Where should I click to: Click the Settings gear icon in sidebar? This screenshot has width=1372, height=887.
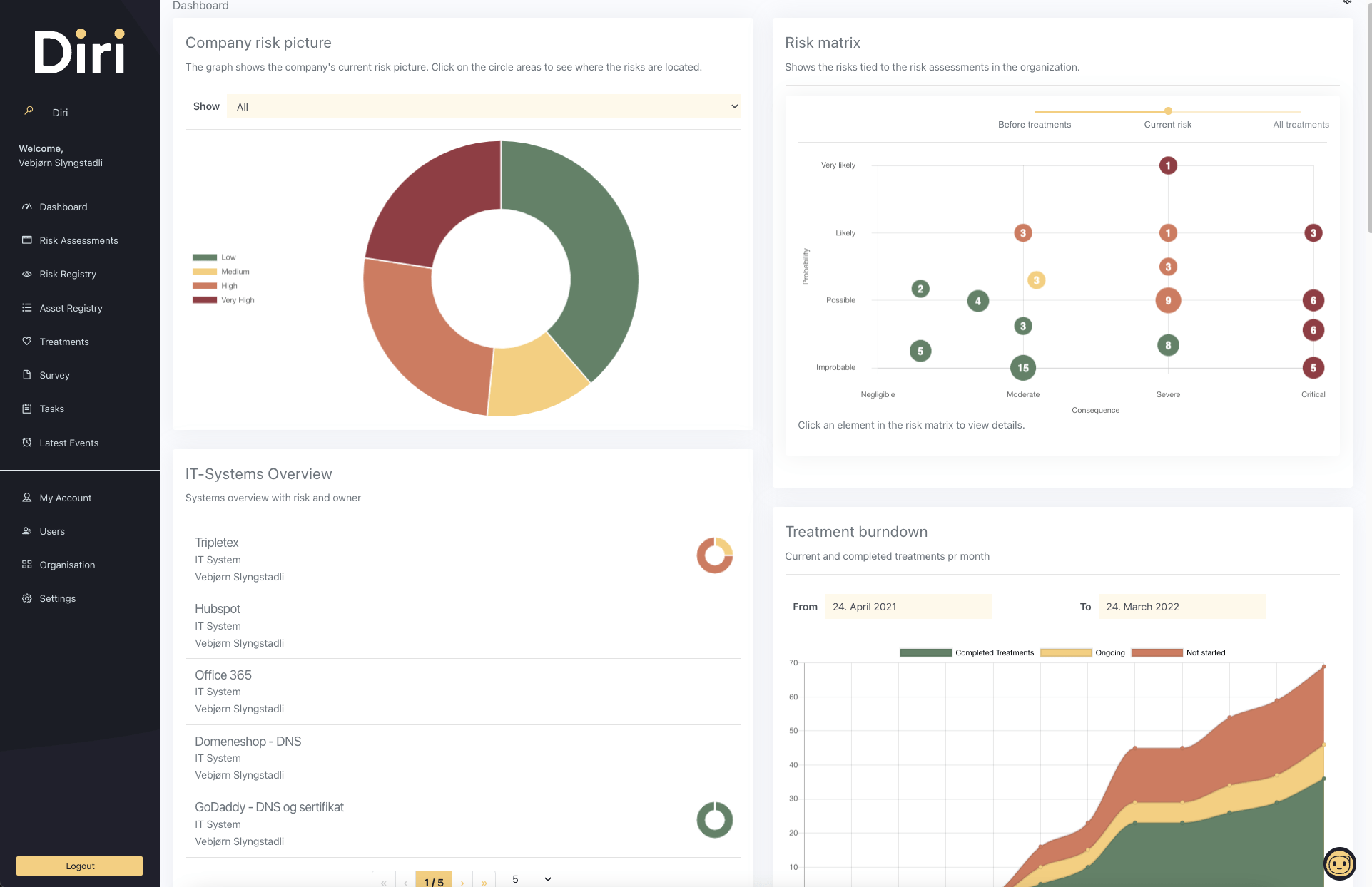pyautogui.click(x=27, y=598)
